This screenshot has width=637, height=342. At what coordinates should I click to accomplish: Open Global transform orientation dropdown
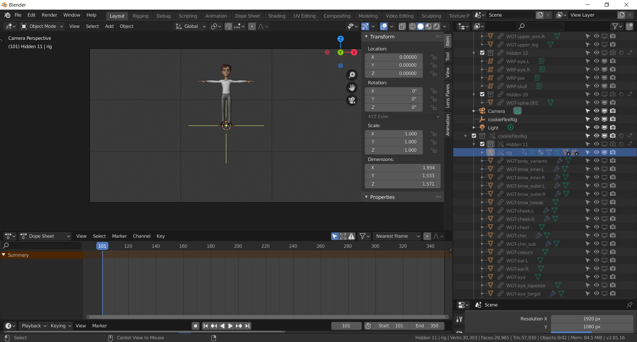(x=191, y=26)
